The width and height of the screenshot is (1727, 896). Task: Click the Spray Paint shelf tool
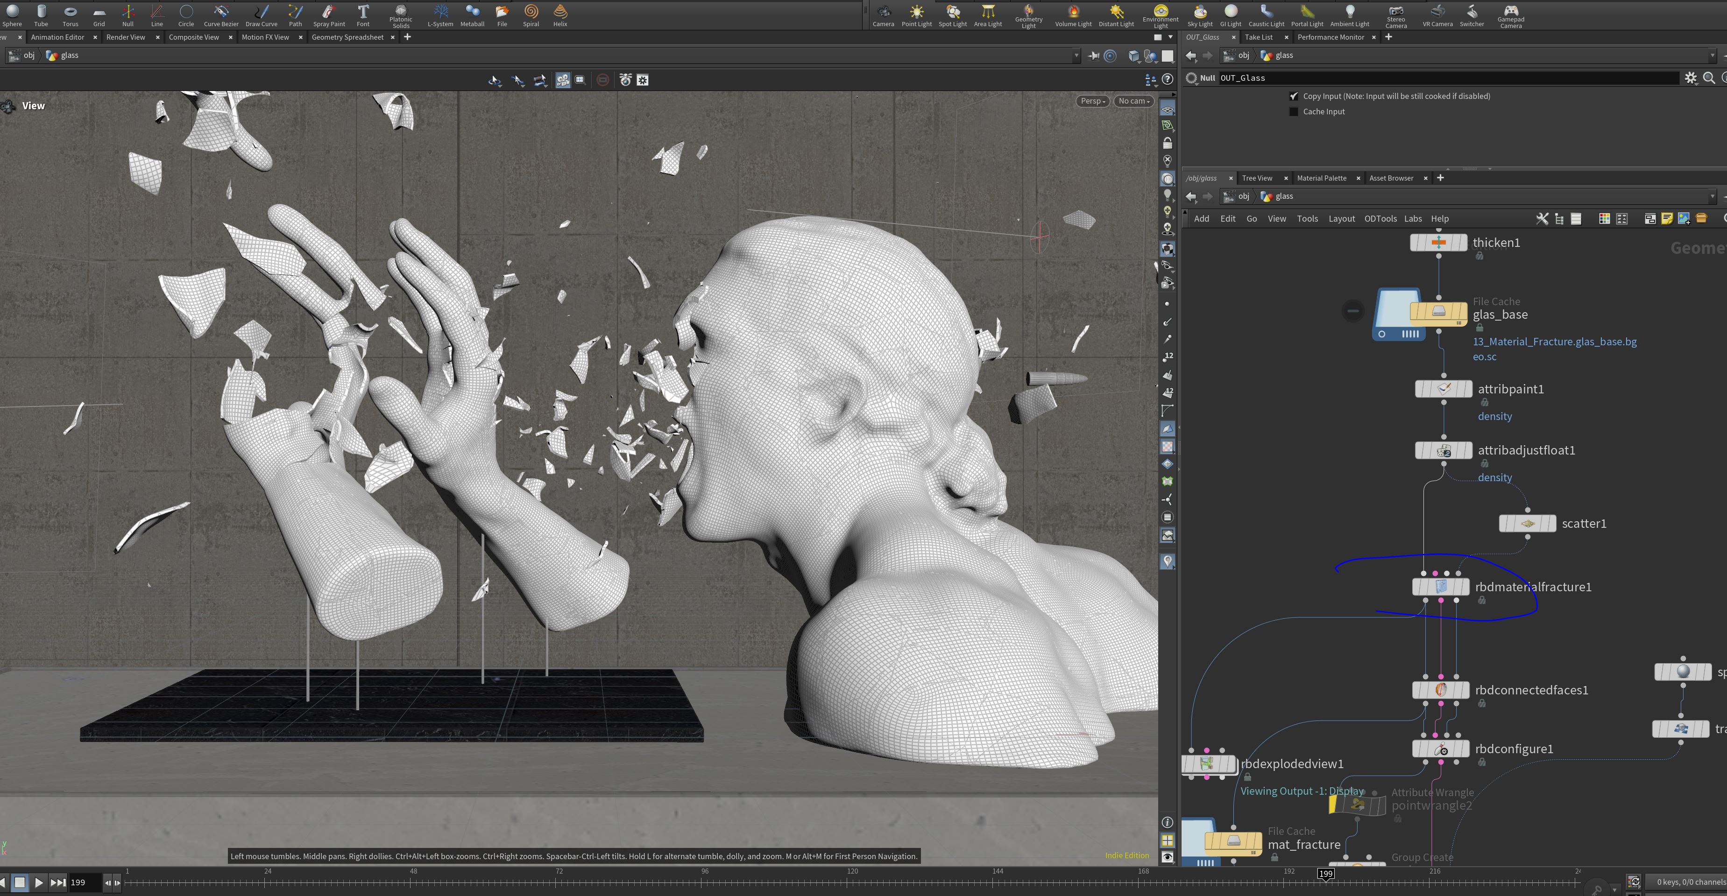point(328,15)
